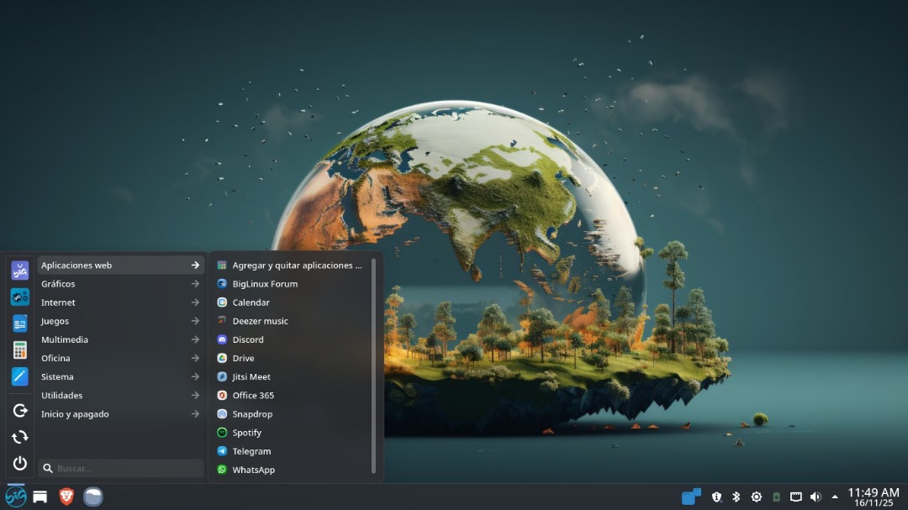This screenshot has height=510, width=908.
Task: Select the Gráficos category
Action: click(121, 284)
